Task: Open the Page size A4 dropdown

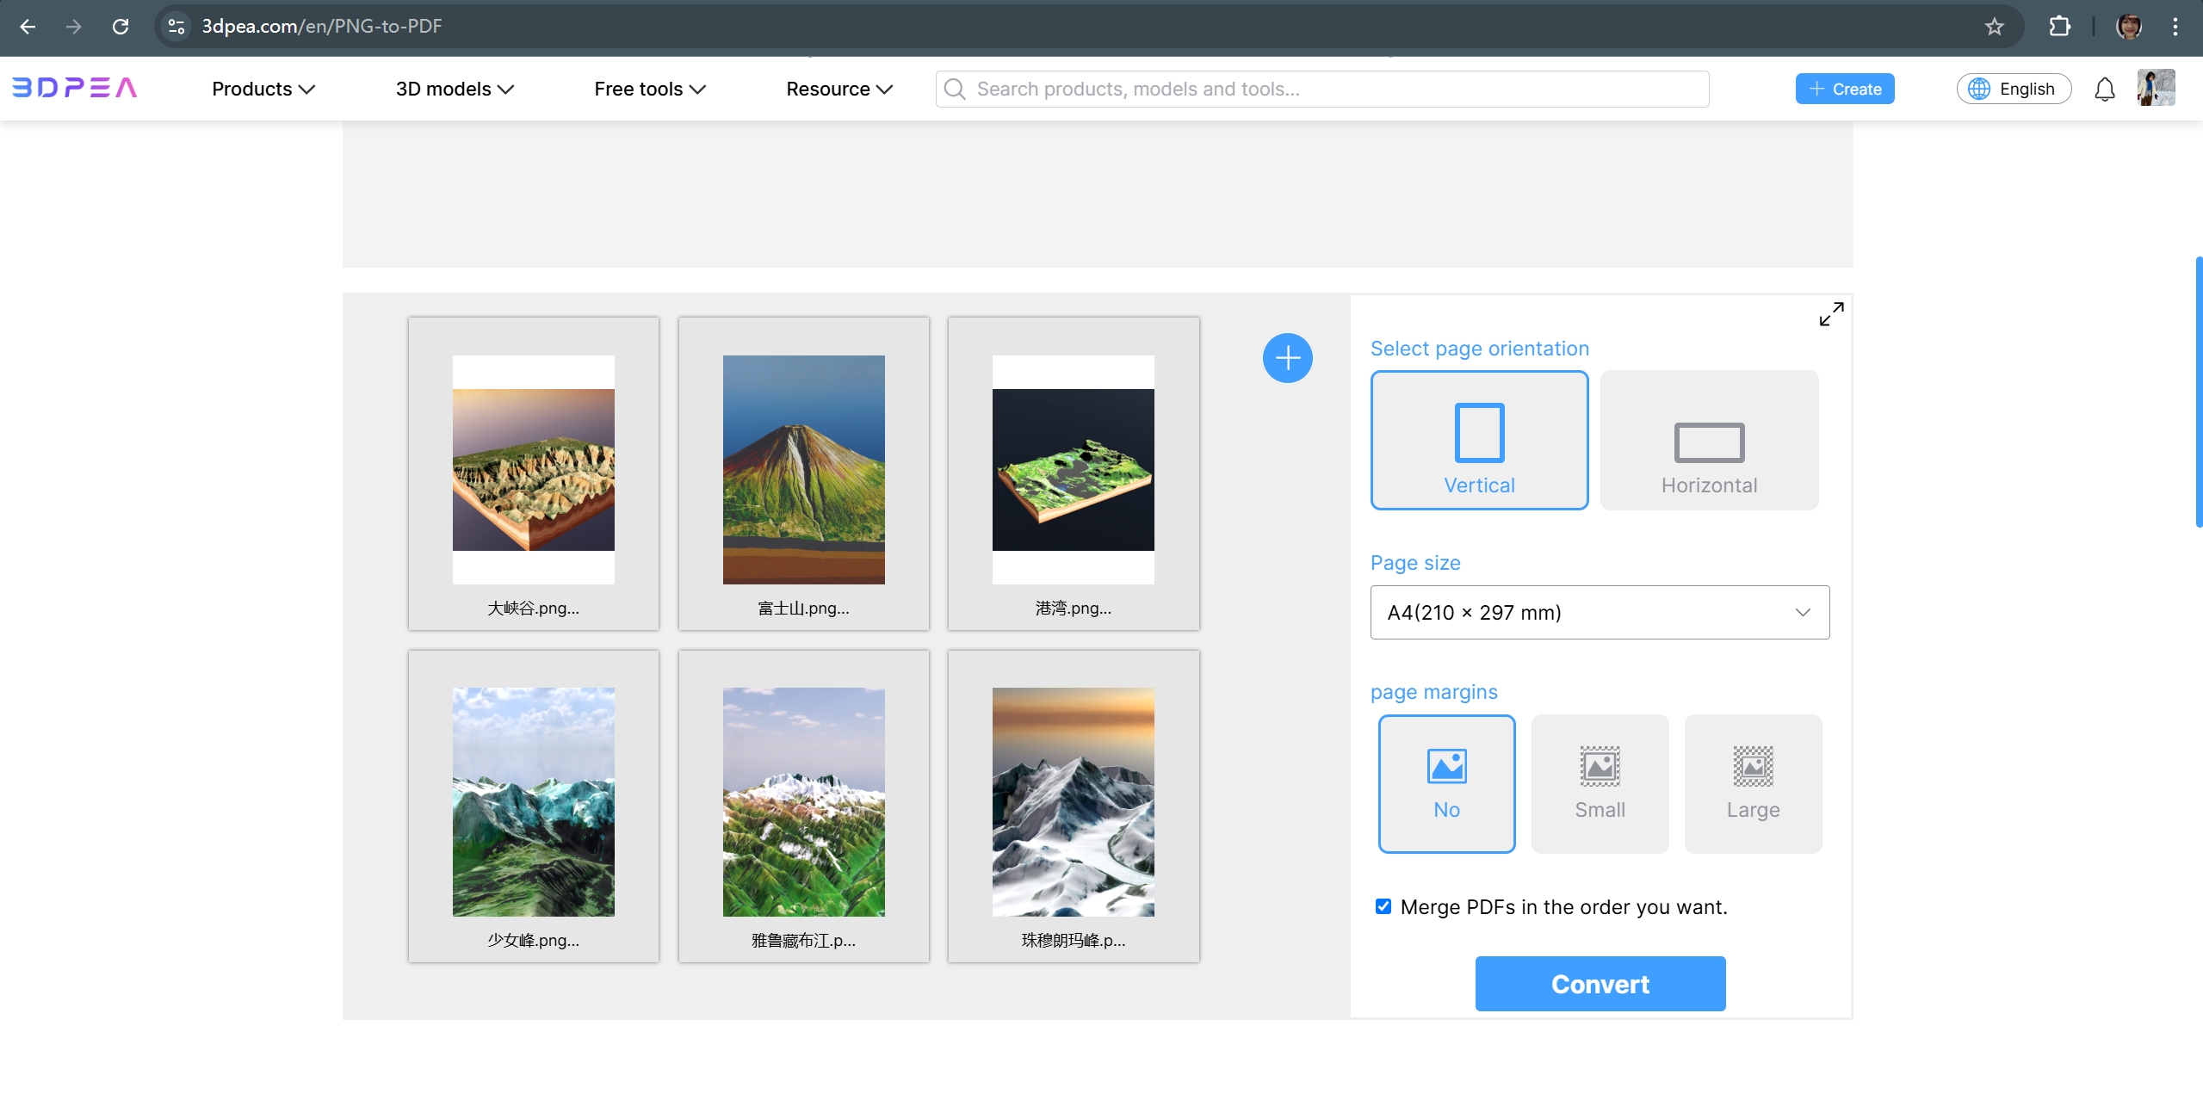Action: (x=1600, y=612)
